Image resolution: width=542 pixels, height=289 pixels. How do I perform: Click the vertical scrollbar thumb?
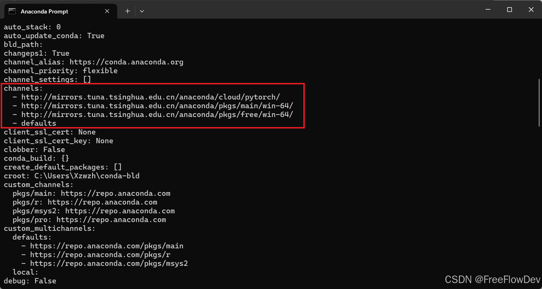point(539,103)
